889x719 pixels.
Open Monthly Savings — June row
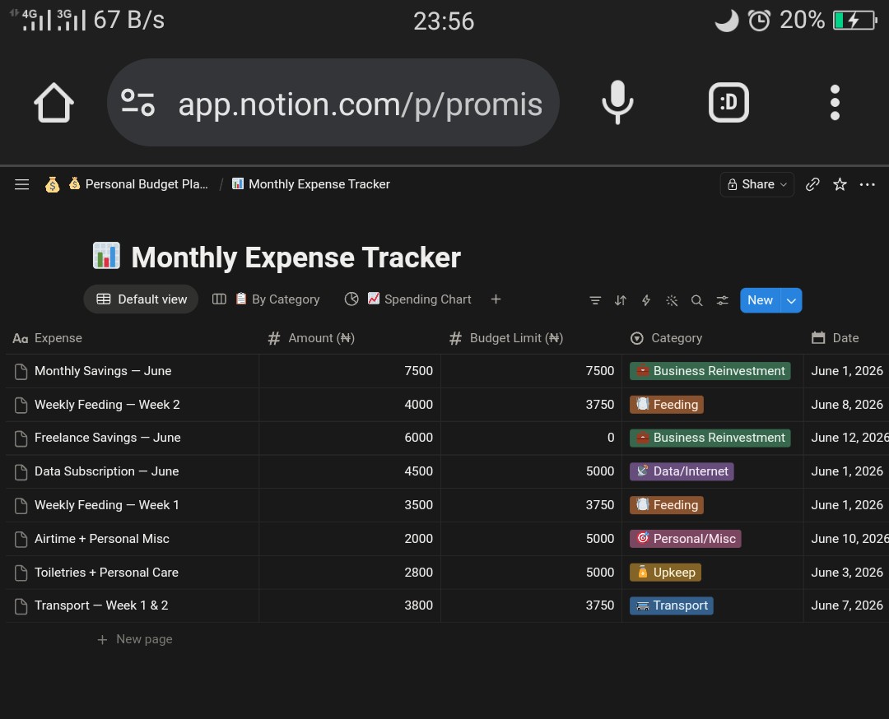(103, 371)
